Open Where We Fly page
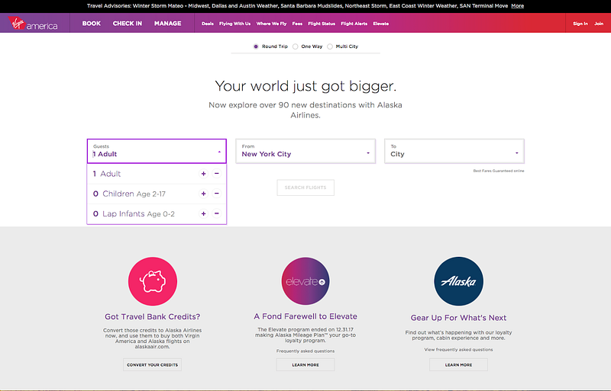611x391 pixels. pyautogui.click(x=271, y=24)
